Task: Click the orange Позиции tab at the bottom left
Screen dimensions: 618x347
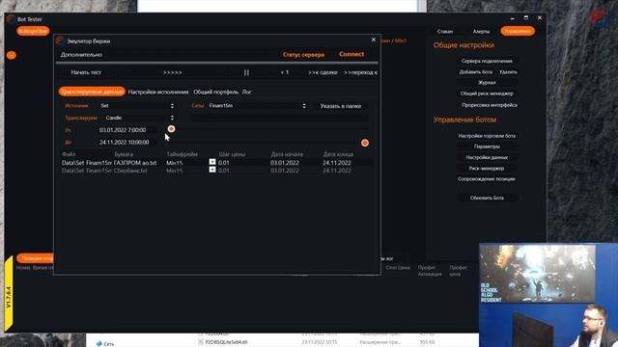Action: (36, 258)
